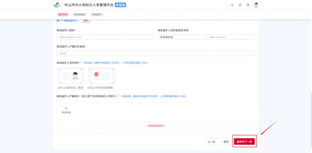Switch to the 居住证信息 tab

tap(80, 14)
